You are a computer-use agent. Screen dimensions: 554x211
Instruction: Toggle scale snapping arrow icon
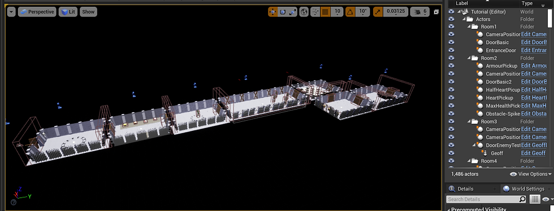378,12
